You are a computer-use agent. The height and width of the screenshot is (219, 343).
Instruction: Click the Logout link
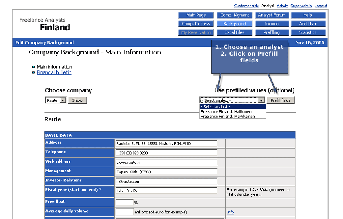pyautogui.click(x=321, y=6)
